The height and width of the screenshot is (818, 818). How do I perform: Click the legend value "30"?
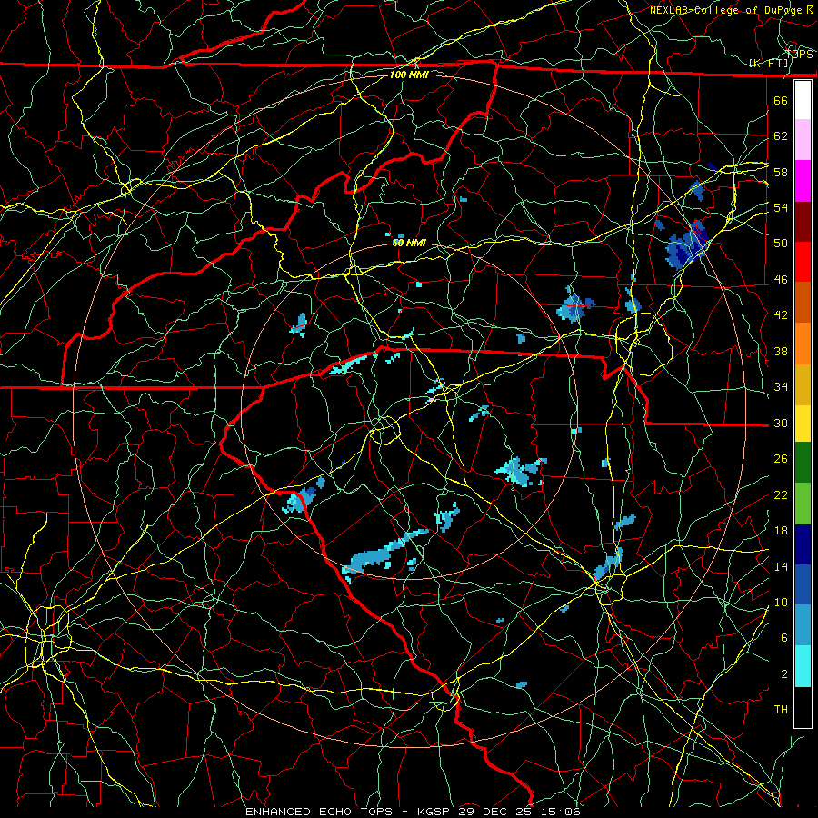coord(781,423)
